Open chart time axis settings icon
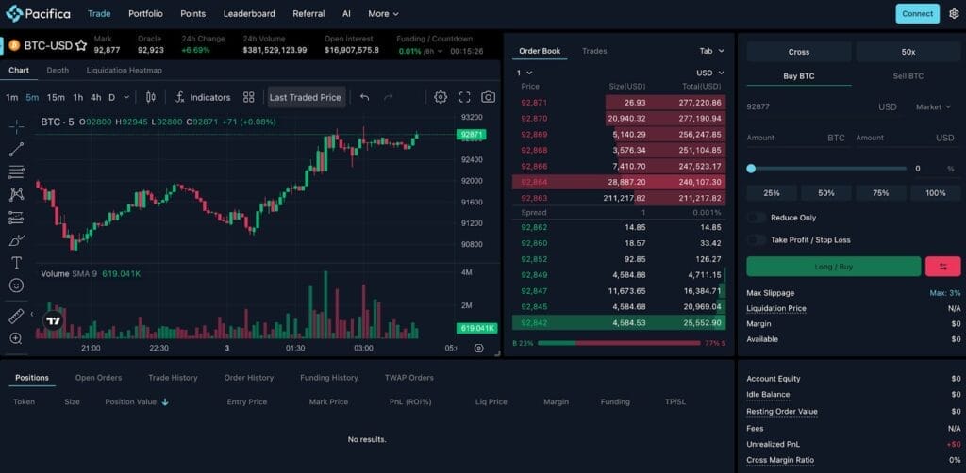 tap(478, 348)
